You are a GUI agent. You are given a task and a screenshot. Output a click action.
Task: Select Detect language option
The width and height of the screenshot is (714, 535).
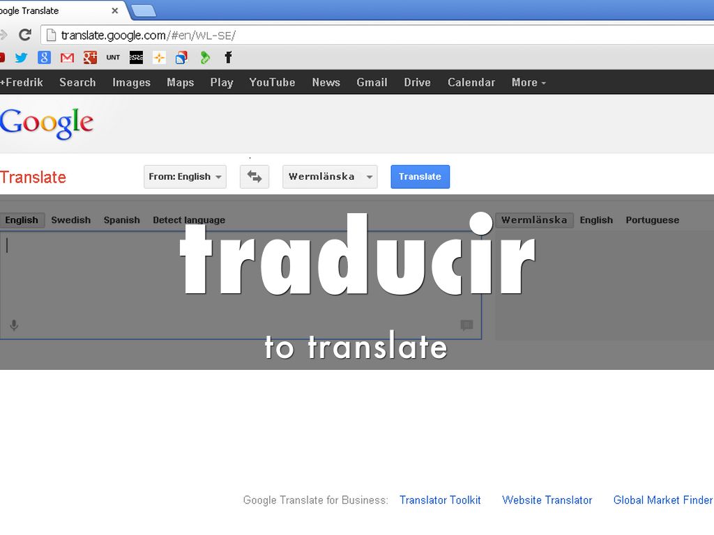189,220
